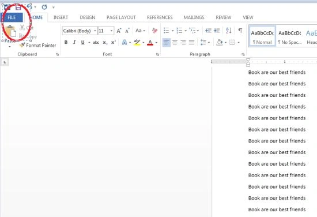Apply the yellow text highlight color
The image size is (317, 217).
click(x=137, y=42)
